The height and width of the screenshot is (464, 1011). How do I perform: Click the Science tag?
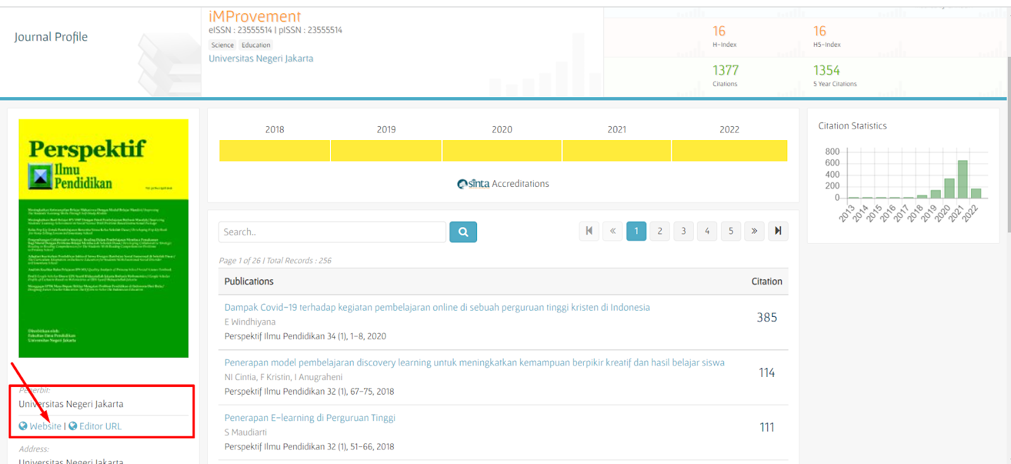coord(222,45)
